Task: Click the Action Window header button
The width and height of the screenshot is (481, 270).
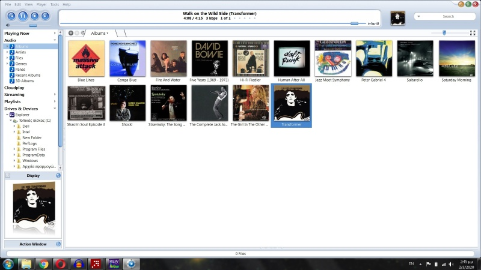Action: (x=33, y=244)
